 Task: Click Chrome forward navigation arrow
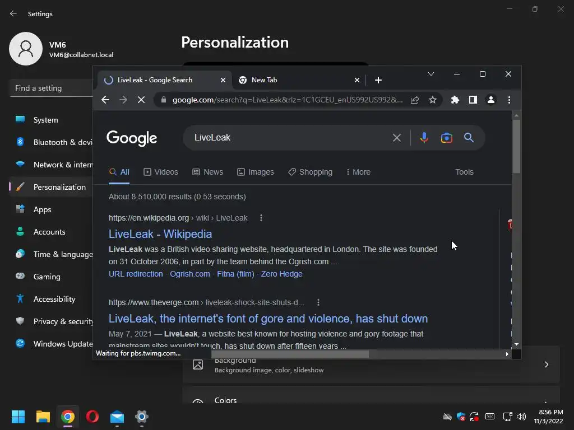pos(123,100)
